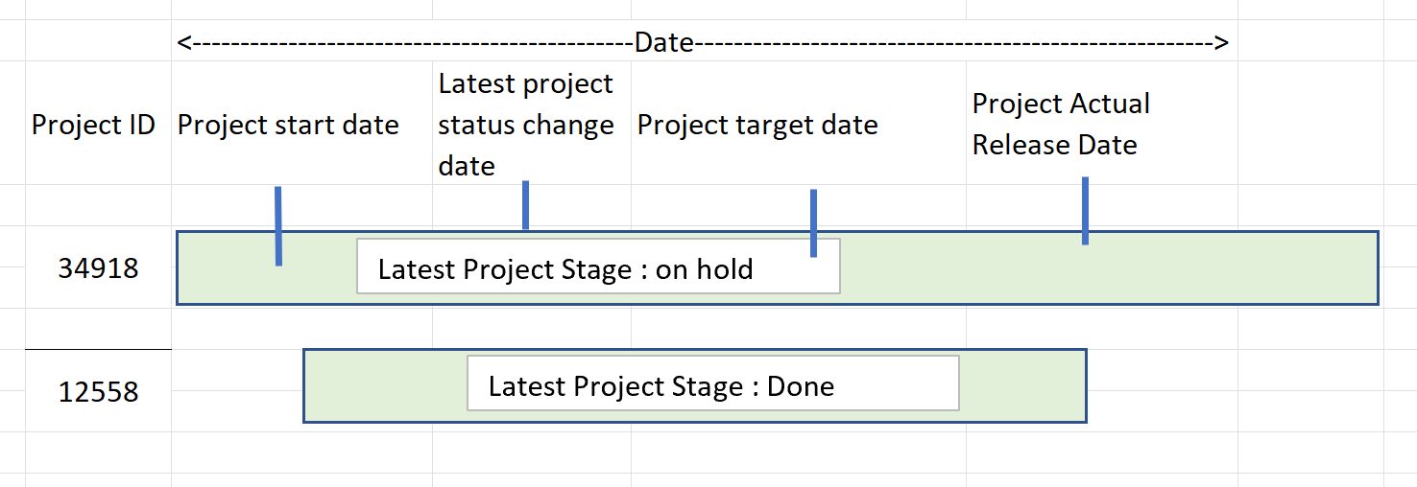The image size is (1417, 487).
Task: Click the blue marker under status change date
Action: 525,205
